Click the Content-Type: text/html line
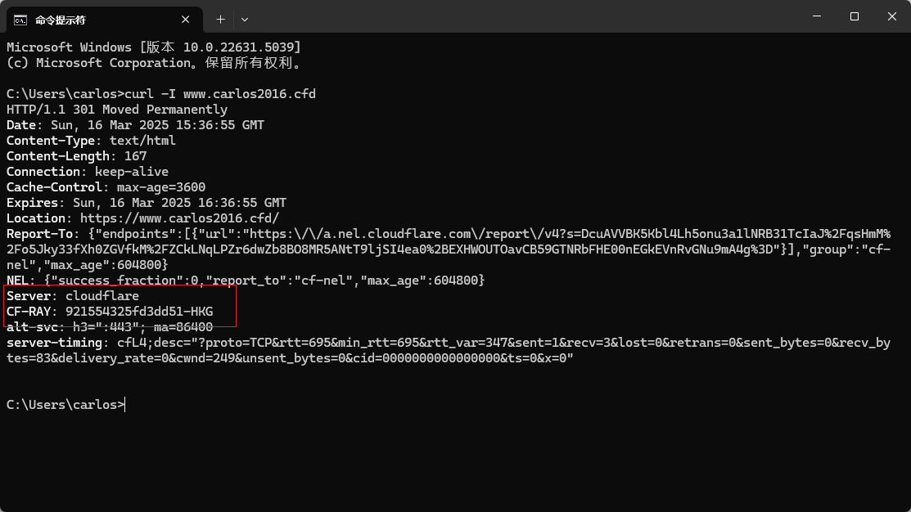 click(x=91, y=141)
